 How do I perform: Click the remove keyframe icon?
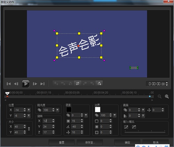pos(63,83)
